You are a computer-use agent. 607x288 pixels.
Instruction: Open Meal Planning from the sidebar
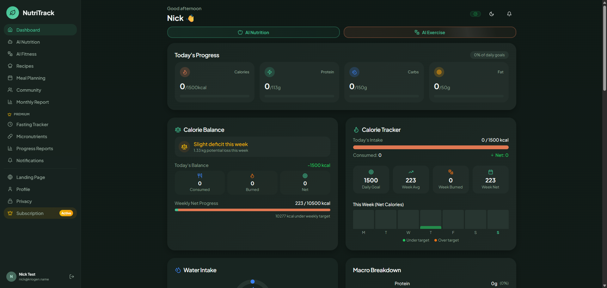pos(31,78)
